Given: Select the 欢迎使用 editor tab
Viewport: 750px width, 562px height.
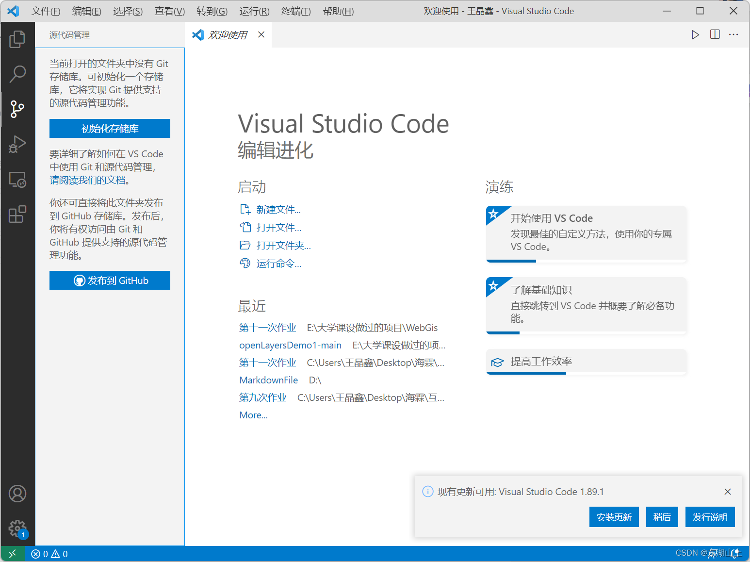Looking at the screenshot, I should coord(228,34).
